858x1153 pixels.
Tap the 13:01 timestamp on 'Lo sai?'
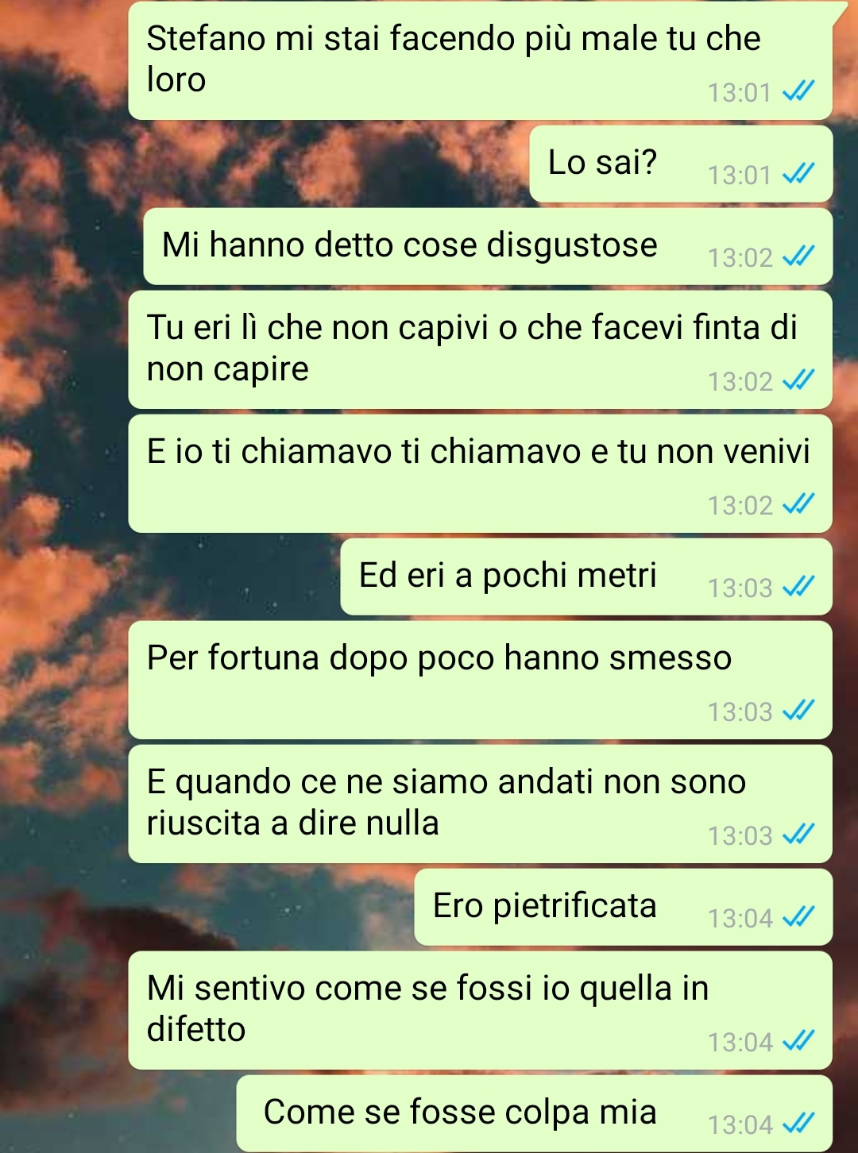click(740, 175)
